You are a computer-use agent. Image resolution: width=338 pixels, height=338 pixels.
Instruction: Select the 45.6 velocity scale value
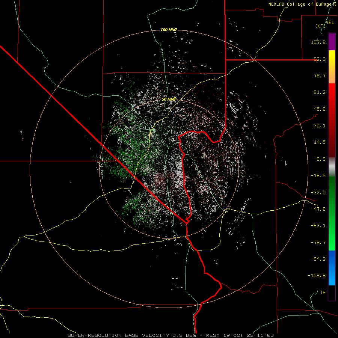point(320,109)
